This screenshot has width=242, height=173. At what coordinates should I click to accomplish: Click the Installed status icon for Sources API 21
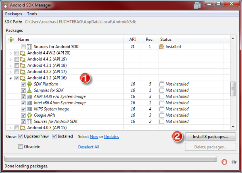click(x=162, y=47)
